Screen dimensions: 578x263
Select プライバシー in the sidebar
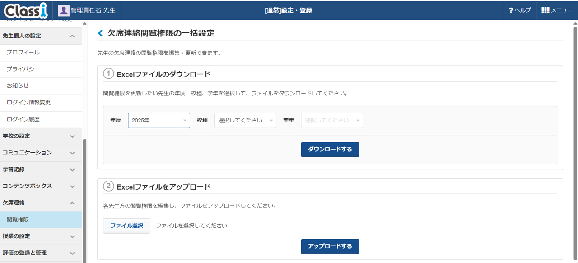(x=41, y=69)
